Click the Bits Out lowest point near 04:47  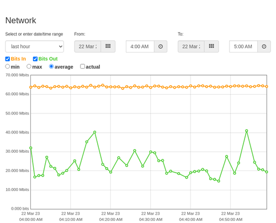[x=219, y=181]
